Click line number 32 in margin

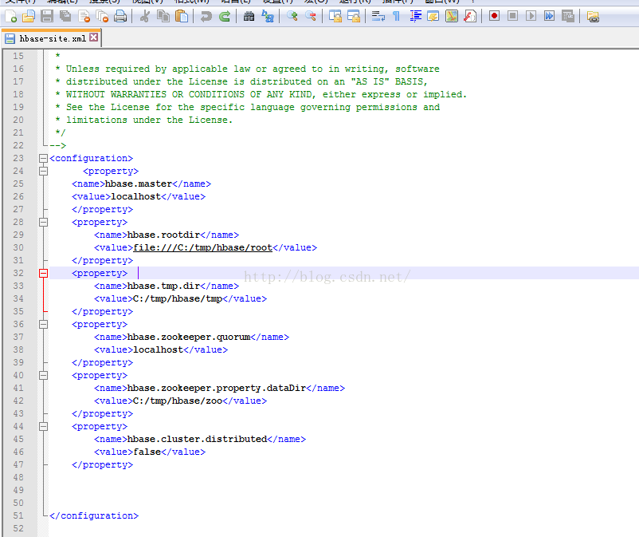(18, 273)
